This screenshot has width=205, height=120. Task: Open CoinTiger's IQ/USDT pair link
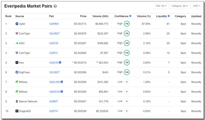click(x=54, y=34)
